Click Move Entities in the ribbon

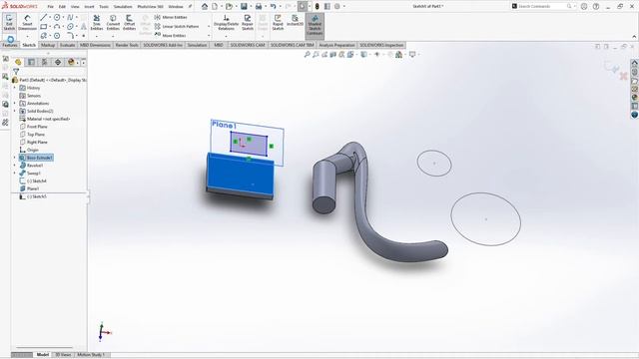click(x=170, y=36)
